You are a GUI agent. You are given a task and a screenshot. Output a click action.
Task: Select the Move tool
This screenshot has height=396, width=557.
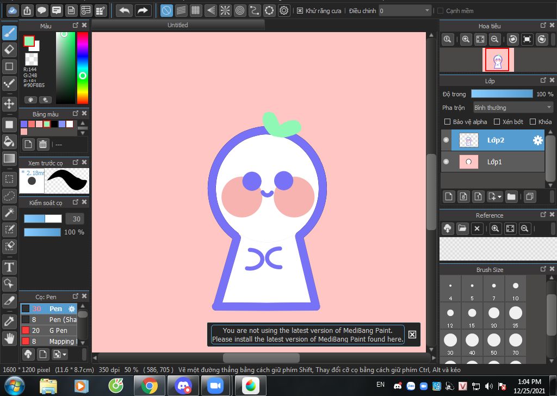(x=9, y=104)
